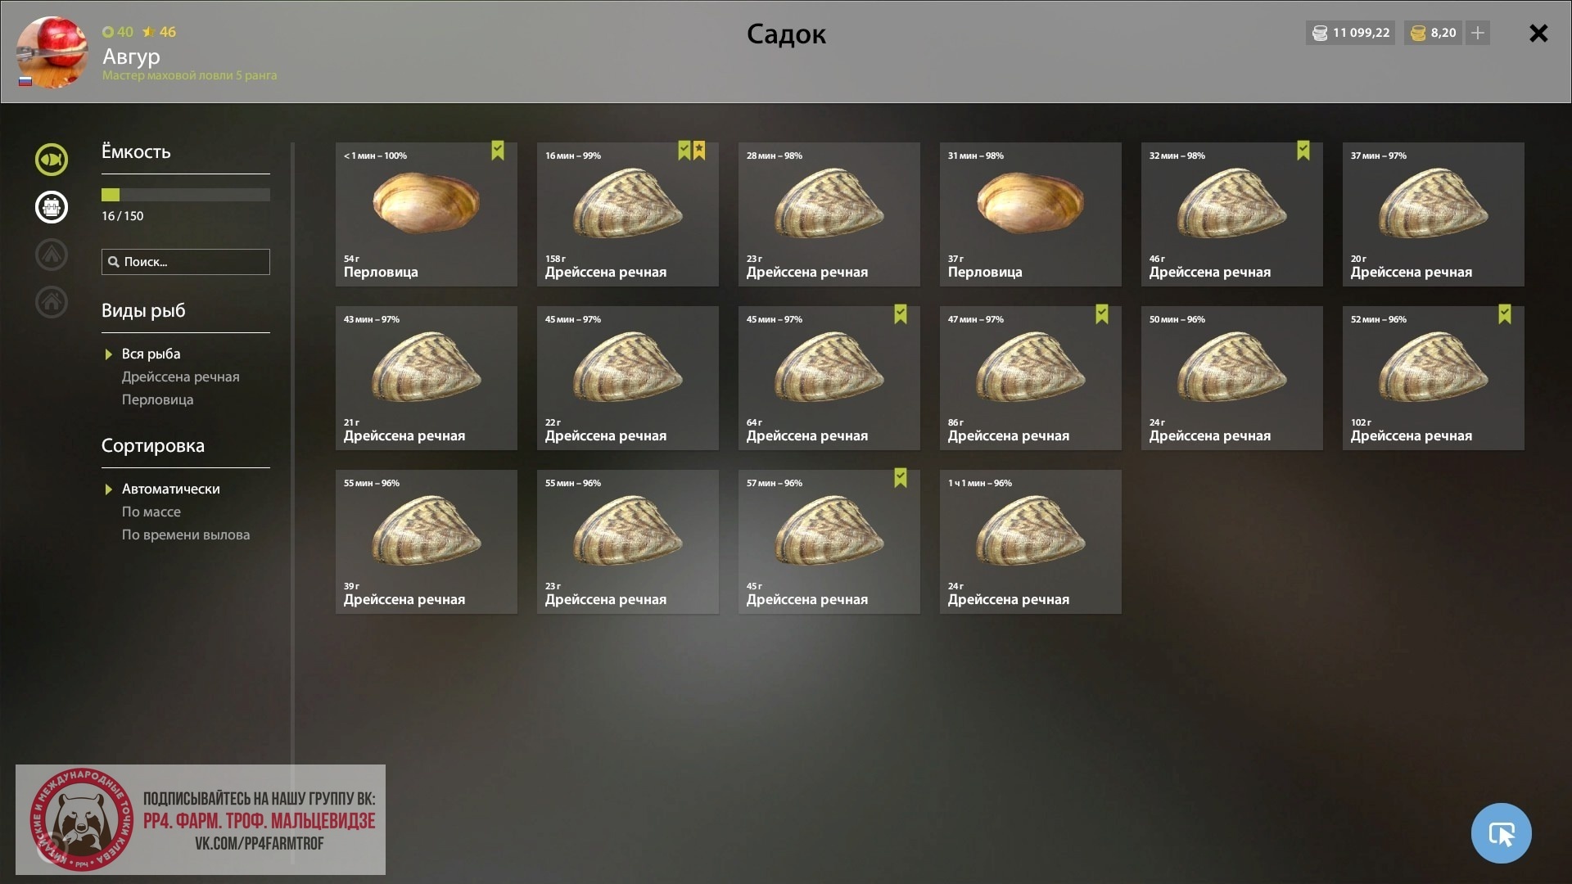Select the second round sidebar icon
Screen dimensions: 1572x884
pos(52,207)
